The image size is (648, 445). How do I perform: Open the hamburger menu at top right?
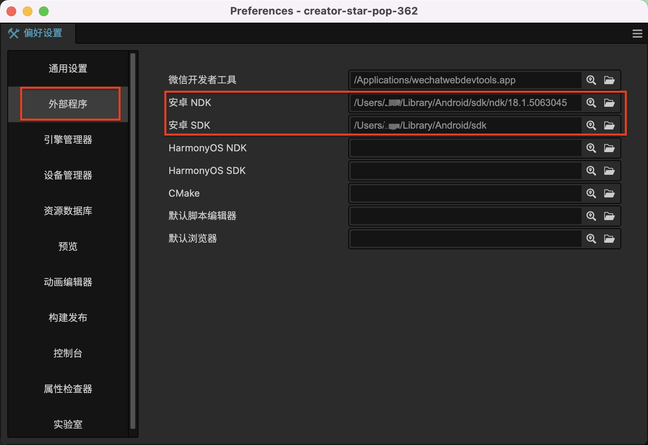click(x=637, y=34)
